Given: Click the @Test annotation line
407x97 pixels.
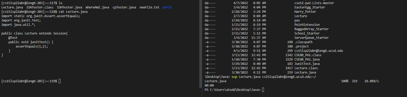Looking at the screenshot, I should (x=13, y=38).
